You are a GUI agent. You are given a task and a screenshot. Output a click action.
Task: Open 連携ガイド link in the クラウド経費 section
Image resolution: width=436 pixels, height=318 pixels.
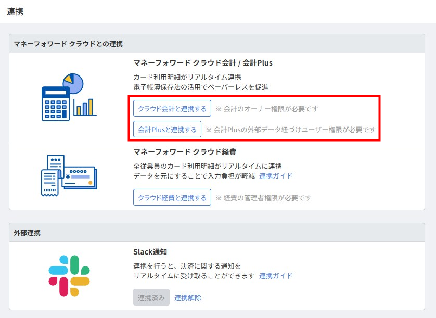tap(276, 176)
